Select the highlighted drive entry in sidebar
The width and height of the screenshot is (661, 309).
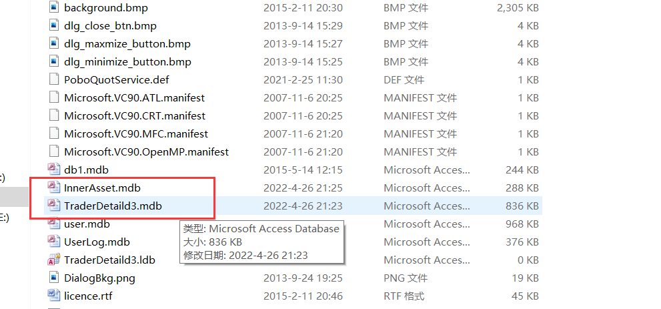tap(15, 197)
